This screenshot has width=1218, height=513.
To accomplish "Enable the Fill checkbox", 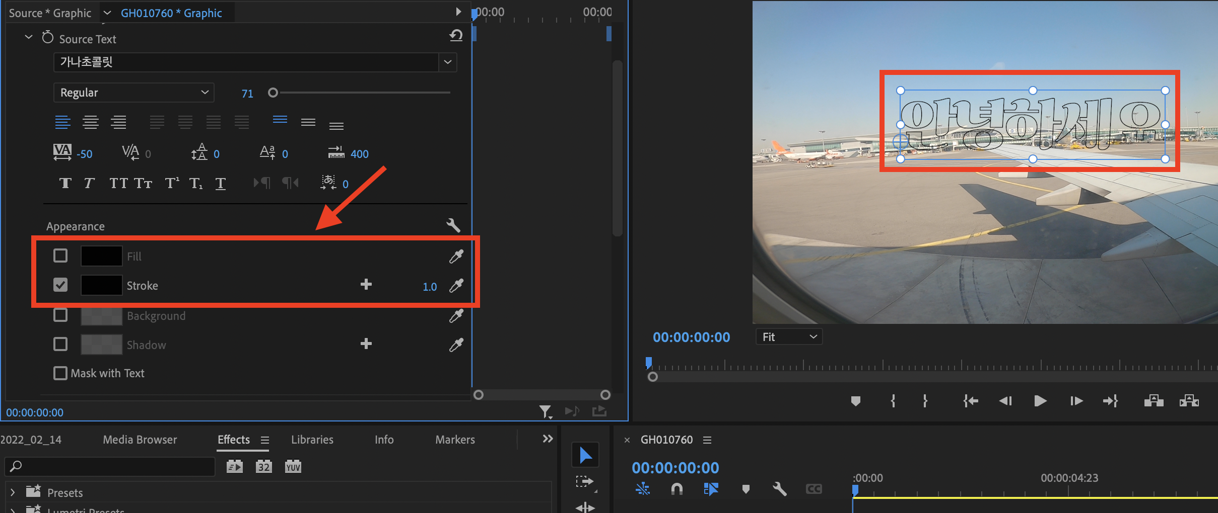I will point(60,255).
